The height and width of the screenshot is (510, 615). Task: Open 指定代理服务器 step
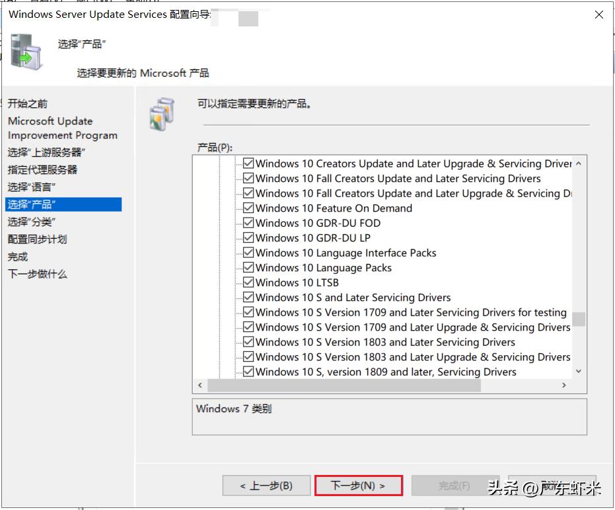(x=42, y=169)
